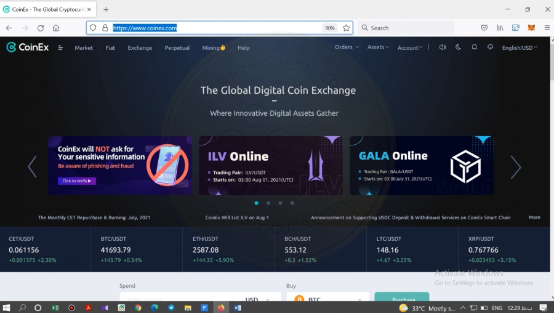Open the Market menu
Screen dimensions: 554x313
(84, 47)
